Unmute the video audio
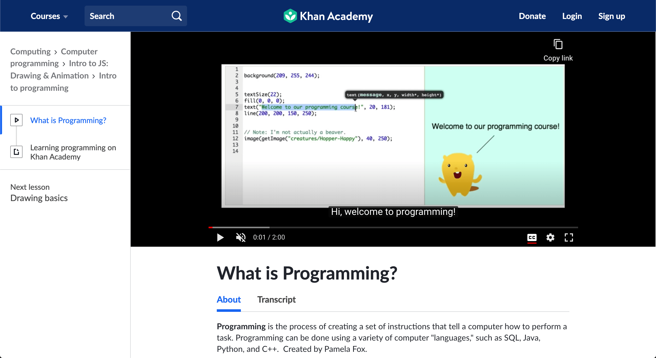Screen dimensions: 656x358 pos(241,237)
